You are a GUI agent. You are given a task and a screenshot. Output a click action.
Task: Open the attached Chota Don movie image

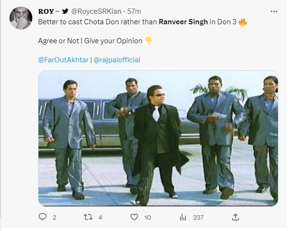pos(158,138)
